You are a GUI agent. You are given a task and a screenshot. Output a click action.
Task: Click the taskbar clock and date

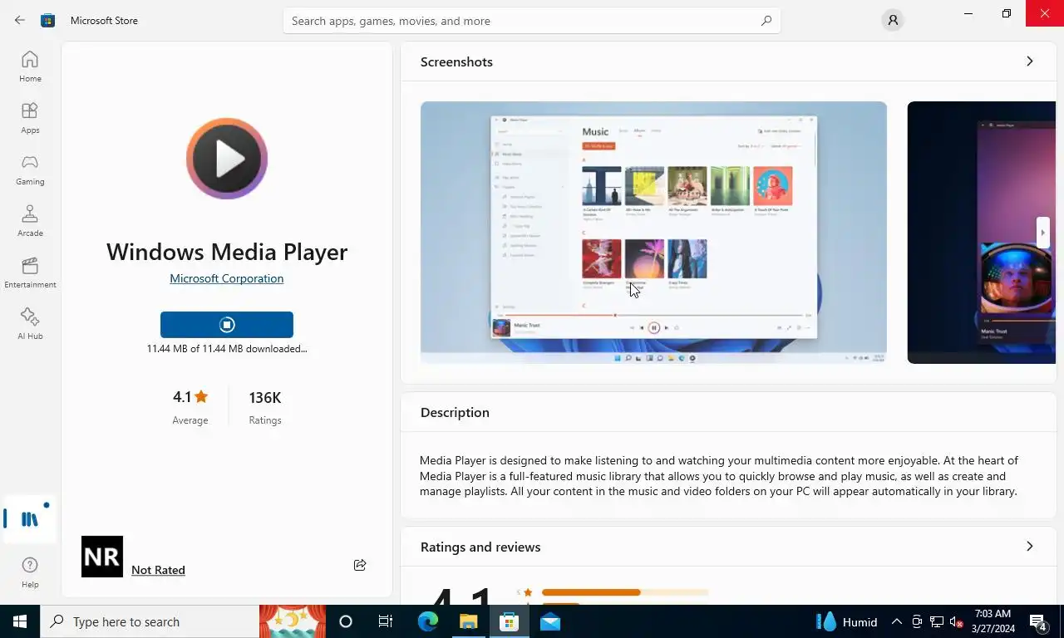tap(993, 621)
